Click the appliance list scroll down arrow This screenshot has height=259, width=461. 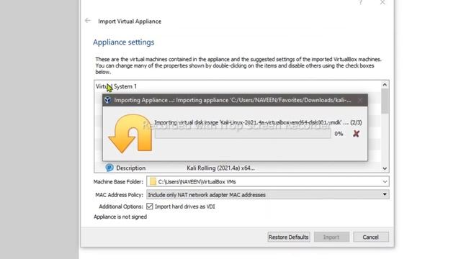pyautogui.click(x=385, y=168)
